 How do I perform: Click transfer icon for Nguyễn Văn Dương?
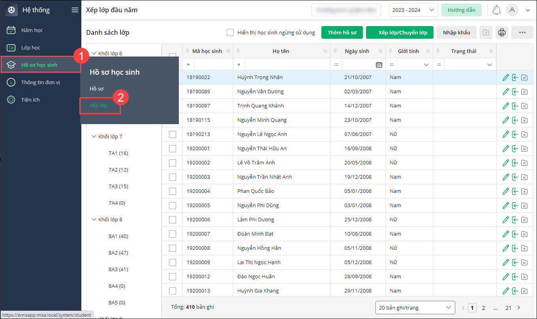coord(515,92)
